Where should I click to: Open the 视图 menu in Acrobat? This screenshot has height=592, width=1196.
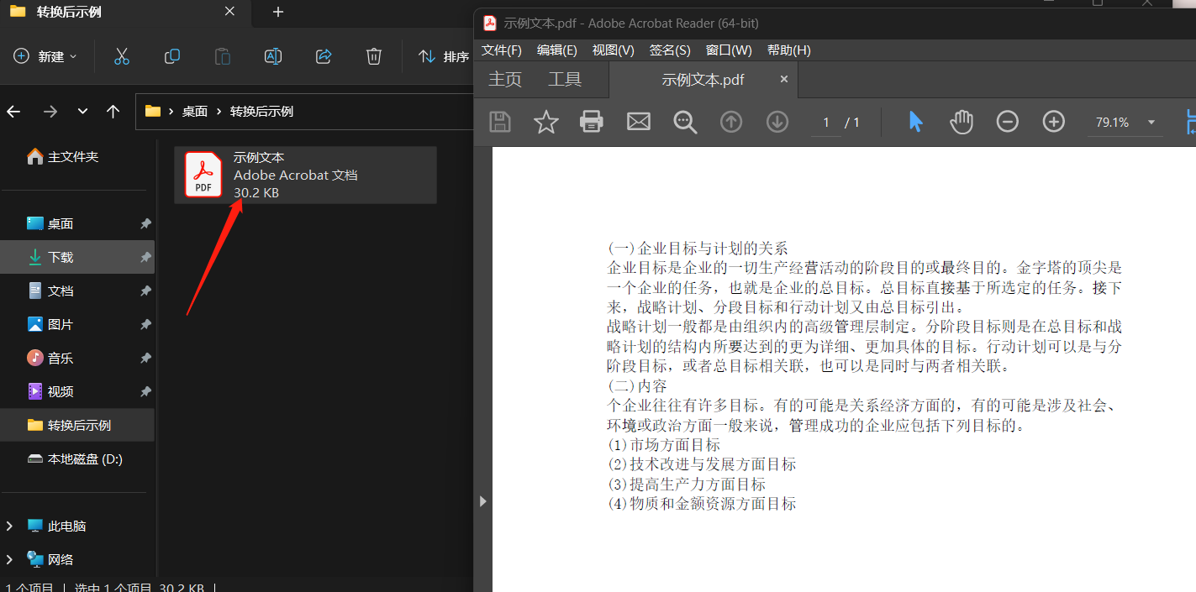613,50
